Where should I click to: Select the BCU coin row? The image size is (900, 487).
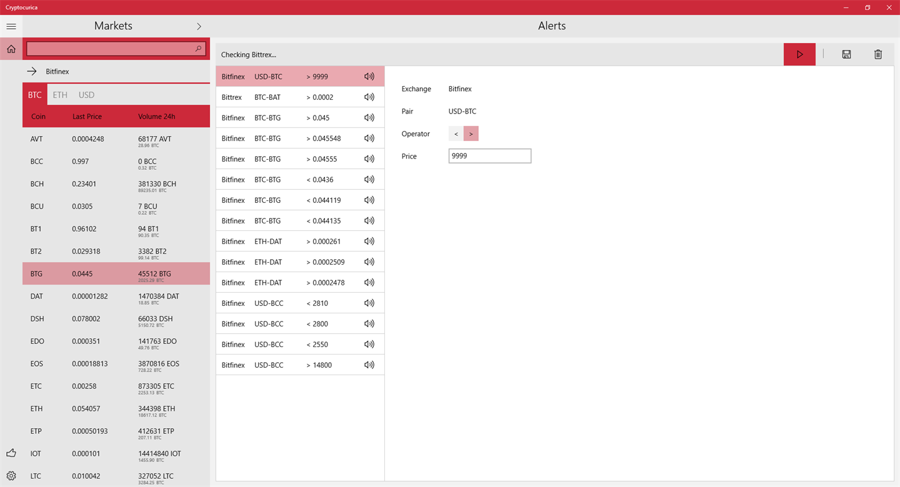click(116, 206)
